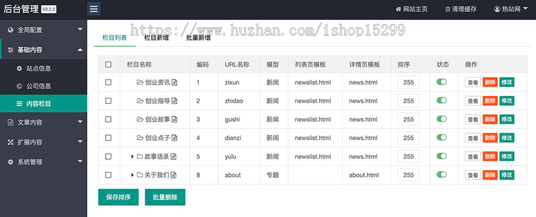The height and width of the screenshot is (217, 536).
Task: Click arrows icon next to 扩展内容
Action: pyautogui.click(x=11, y=142)
